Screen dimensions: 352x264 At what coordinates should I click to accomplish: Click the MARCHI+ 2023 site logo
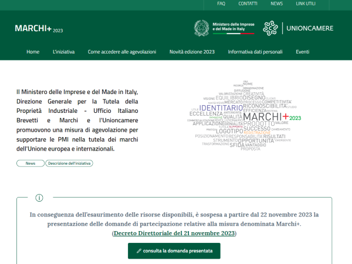39,29
